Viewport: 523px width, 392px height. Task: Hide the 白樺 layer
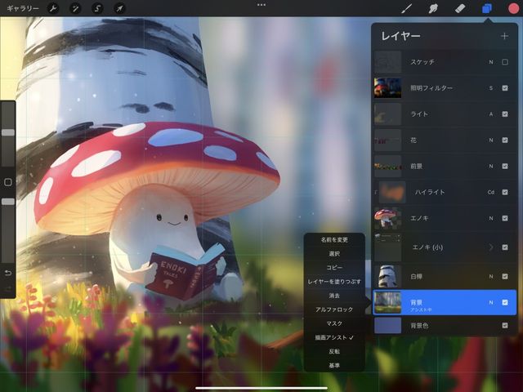(505, 276)
